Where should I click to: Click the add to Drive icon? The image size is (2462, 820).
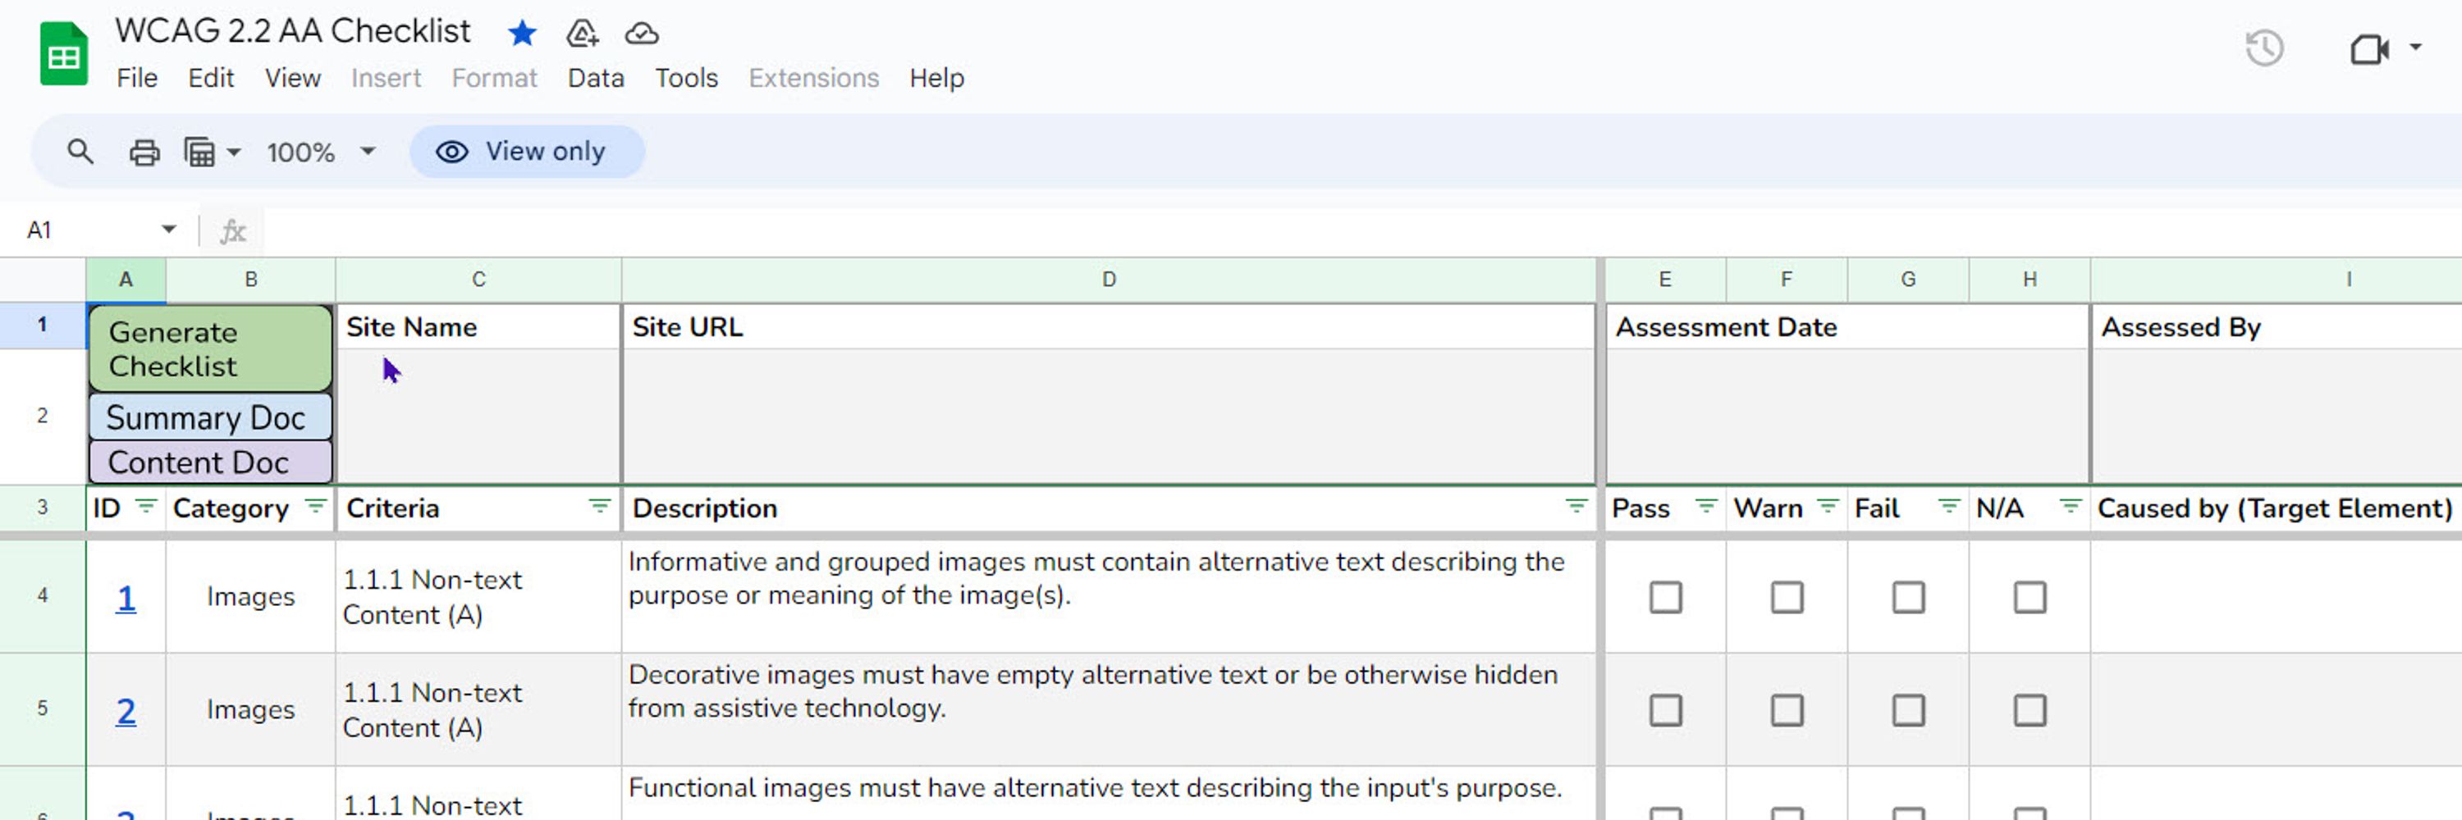[x=581, y=34]
